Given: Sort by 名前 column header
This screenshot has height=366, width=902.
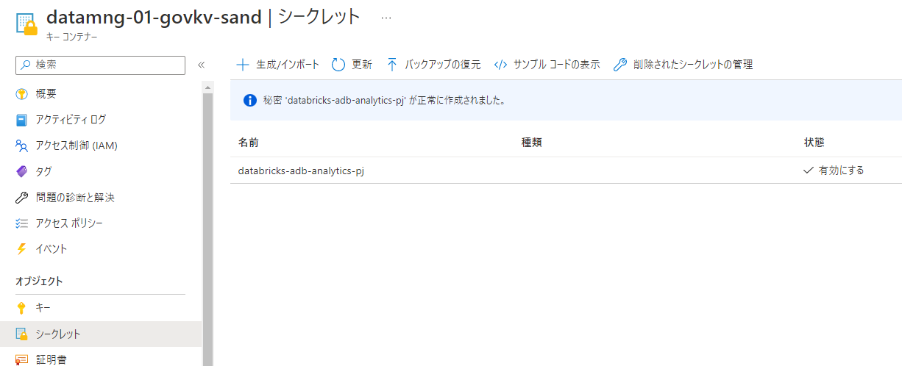Looking at the screenshot, I should point(249,143).
